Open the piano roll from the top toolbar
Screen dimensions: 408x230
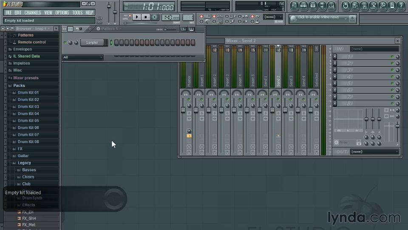click(x=313, y=6)
